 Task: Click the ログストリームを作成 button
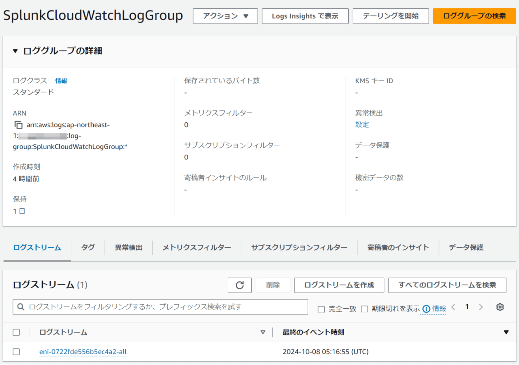[x=339, y=285]
